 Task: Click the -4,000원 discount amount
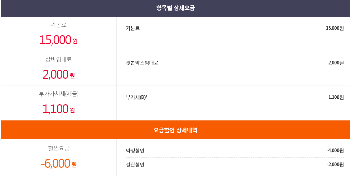(x=335, y=151)
